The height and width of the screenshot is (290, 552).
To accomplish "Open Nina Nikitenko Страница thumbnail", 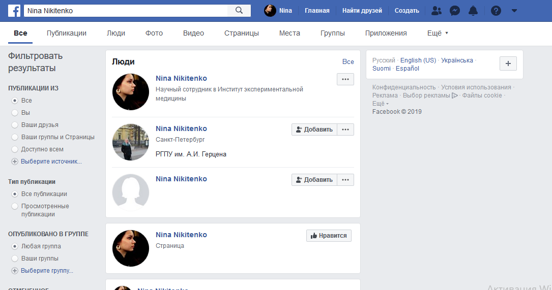I will click(x=131, y=248).
